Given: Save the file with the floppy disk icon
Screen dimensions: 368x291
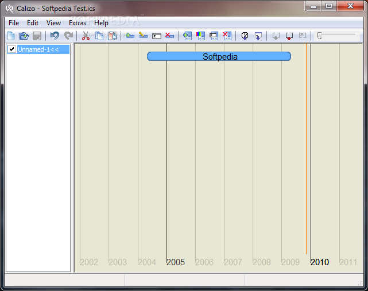Looking at the screenshot, I should [x=37, y=36].
